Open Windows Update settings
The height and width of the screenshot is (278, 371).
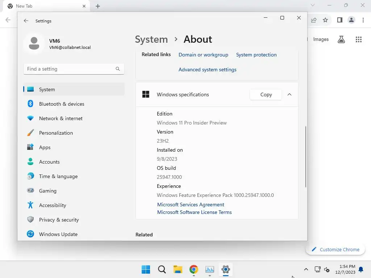click(x=74, y=234)
